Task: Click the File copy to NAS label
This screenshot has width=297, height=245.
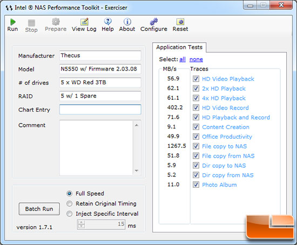Action: tap(225, 146)
